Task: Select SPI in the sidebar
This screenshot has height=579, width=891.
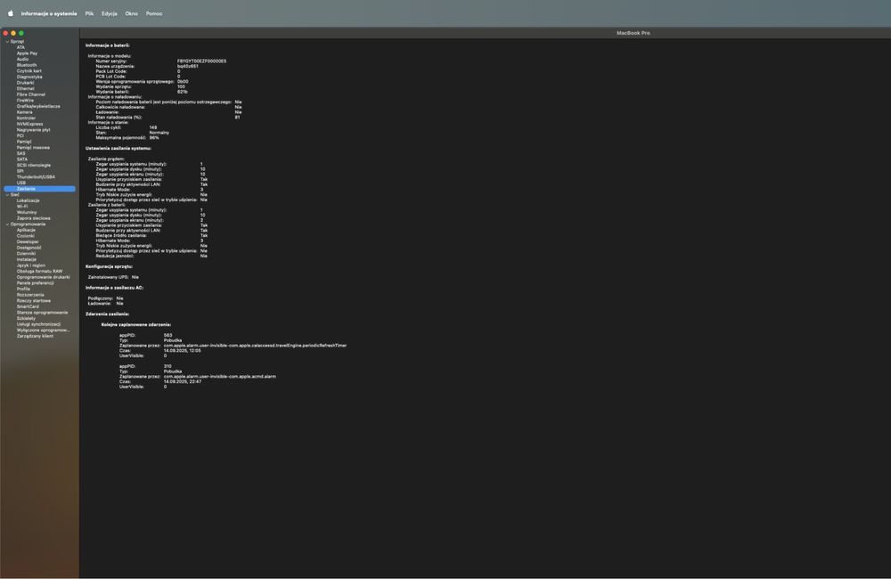Action: 20,171
